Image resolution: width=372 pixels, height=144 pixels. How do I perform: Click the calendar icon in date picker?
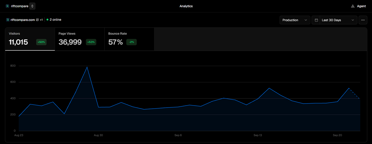(316, 20)
